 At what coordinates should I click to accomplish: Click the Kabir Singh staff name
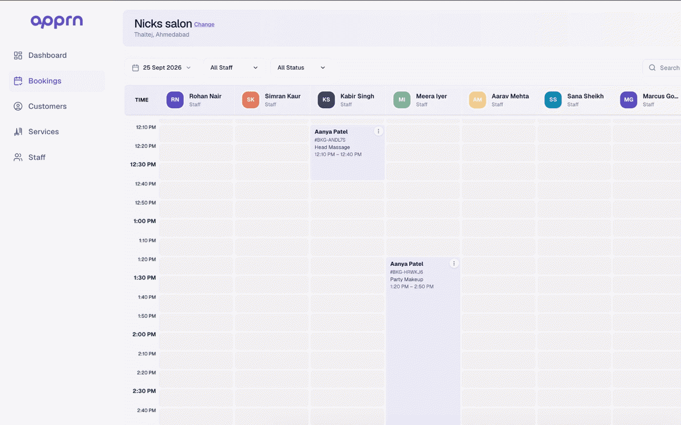pyautogui.click(x=358, y=96)
